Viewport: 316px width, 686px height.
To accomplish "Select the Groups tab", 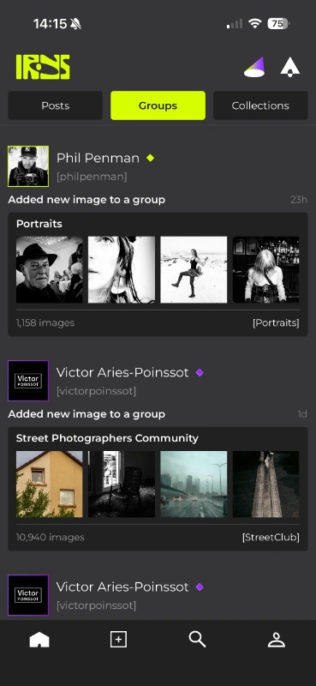I will tap(158, 105).
